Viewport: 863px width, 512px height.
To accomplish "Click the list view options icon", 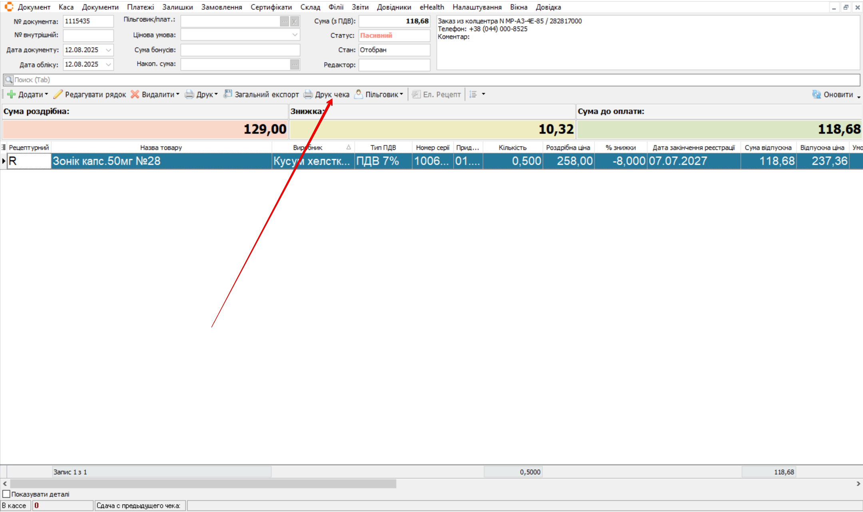I will 473,94.
